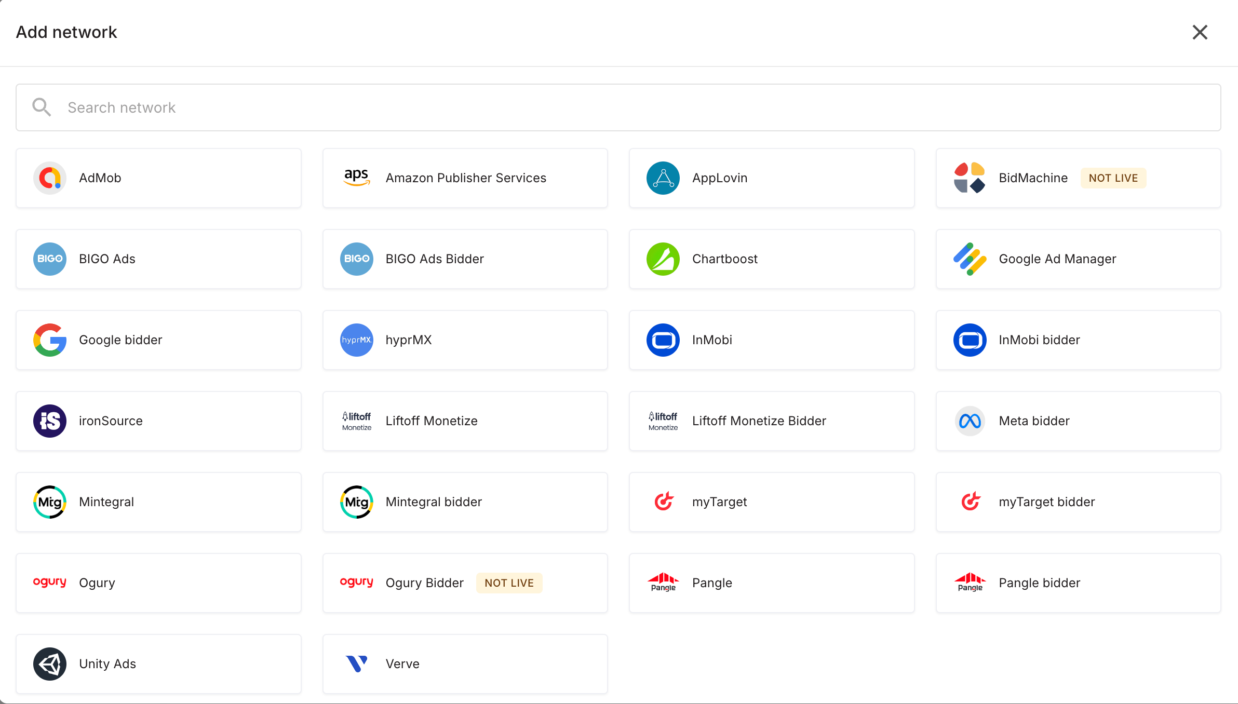1238x704 pixels.
Task: Click the Unity Ads logo icon
Action: coord(50,664)
